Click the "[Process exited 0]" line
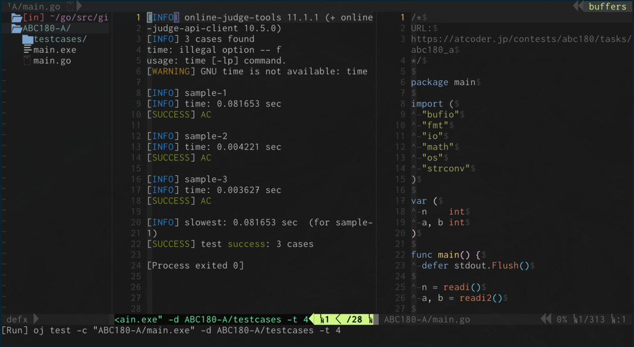 (x=195, y=266)
